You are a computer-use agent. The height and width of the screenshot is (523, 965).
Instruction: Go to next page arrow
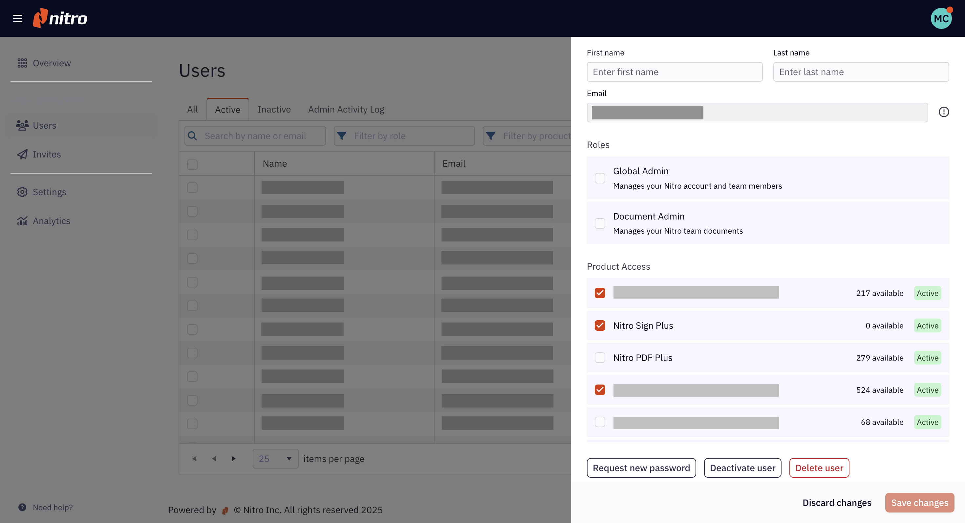[x=233, y=459]
